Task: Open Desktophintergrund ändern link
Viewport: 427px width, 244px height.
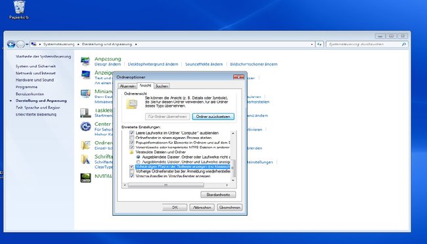Action: [153, 64]
